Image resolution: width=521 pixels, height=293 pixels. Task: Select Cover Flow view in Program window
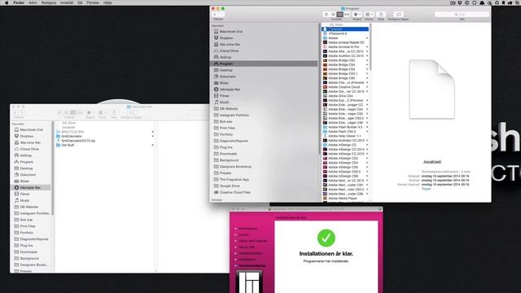click(347, 15)
